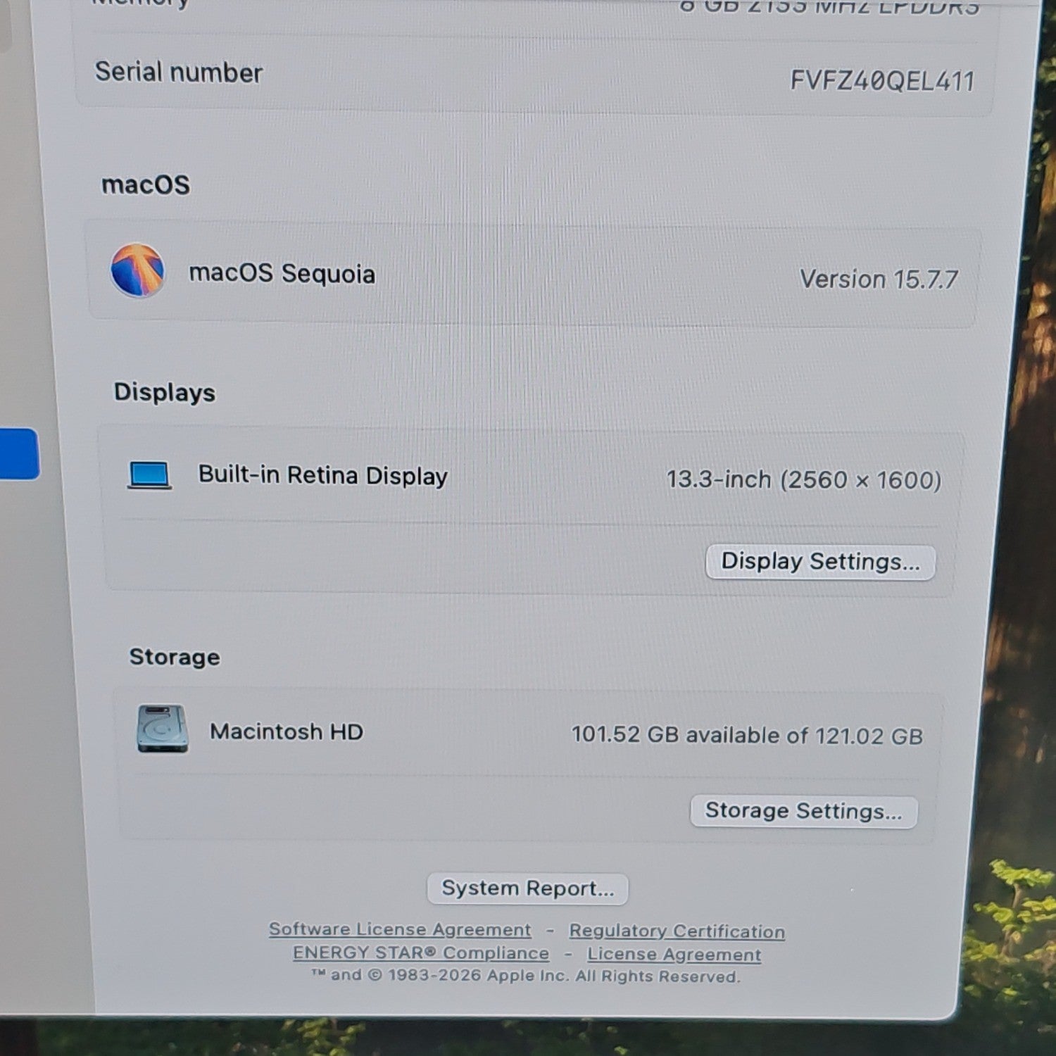1056x1056 pixels.
Task: Open the standalone License Agreement link
Action: (x=674, y=954)
